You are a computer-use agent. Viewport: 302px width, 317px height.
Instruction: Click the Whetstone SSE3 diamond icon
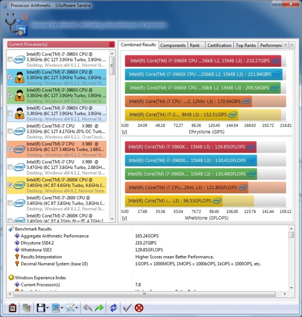[x=17, y=250]
